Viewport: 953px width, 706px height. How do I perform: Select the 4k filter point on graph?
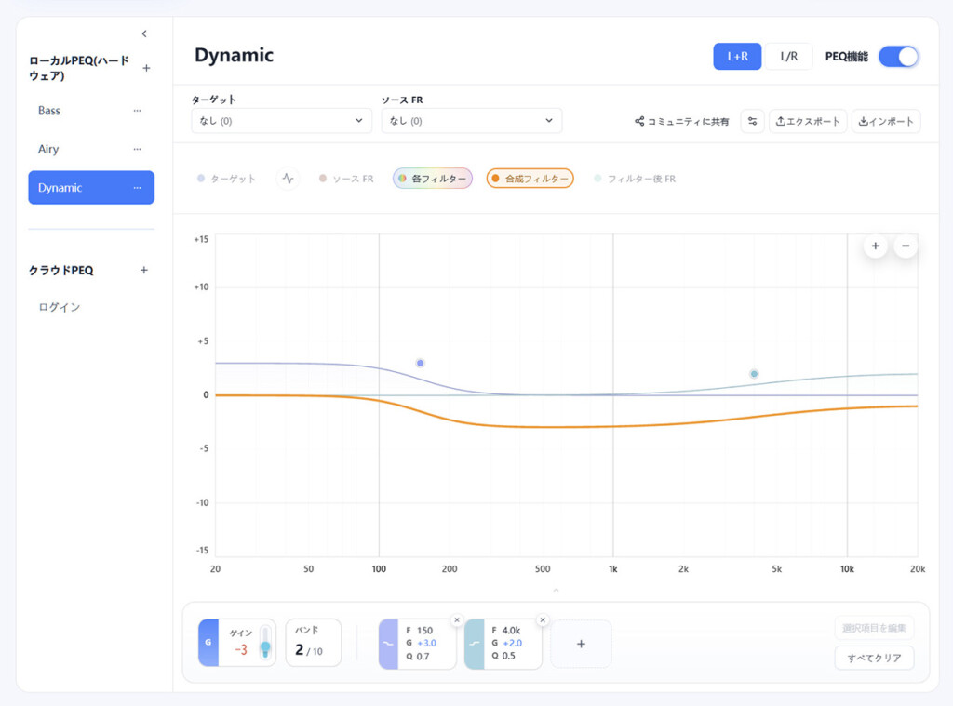pyautogui.click(x=754, y=374)
